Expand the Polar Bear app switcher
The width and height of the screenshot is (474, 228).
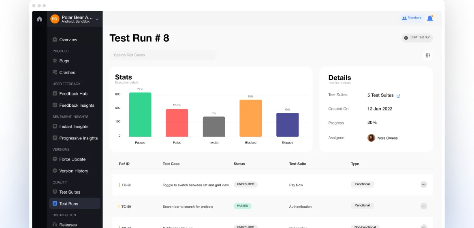(97, 19)
